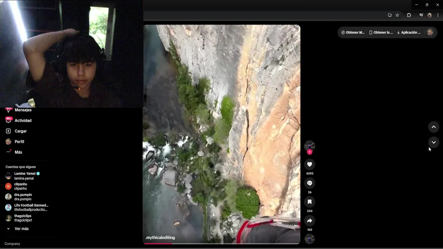
Task: Go to the next video arrow
Action: click(x=433, y=142)
